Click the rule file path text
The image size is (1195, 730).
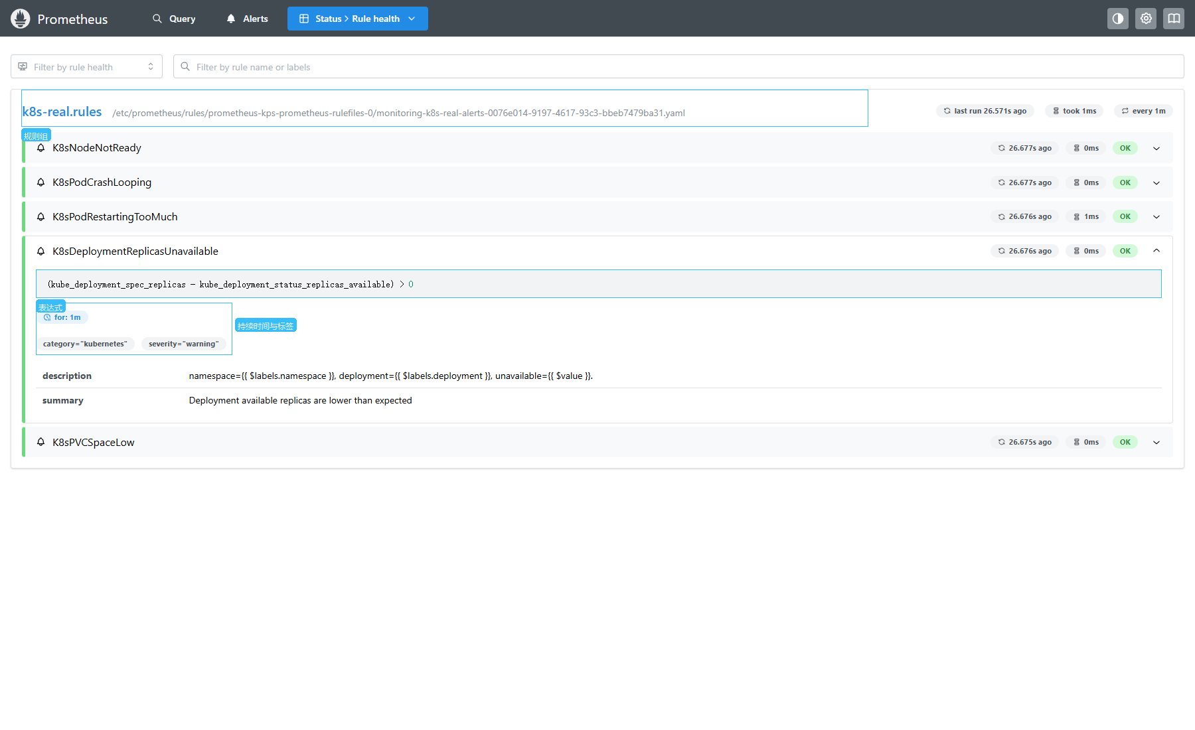click(x=398, y=113)
